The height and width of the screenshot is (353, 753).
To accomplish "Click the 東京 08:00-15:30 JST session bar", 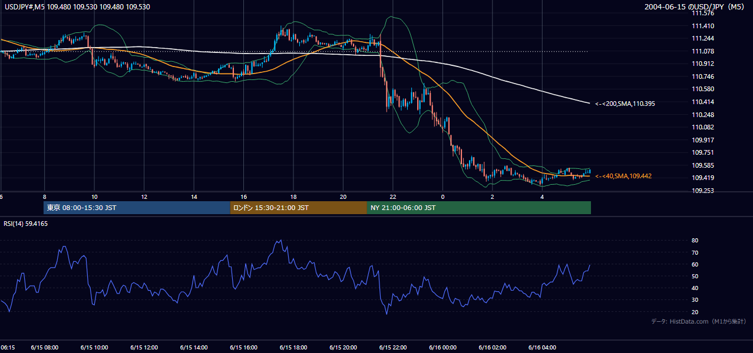I will pyautogui.click(x=137, y=208).
